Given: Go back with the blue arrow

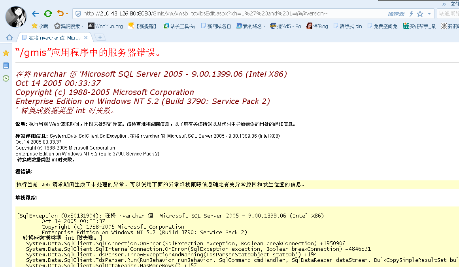Looking at the screenshot, I should (36, 13).
